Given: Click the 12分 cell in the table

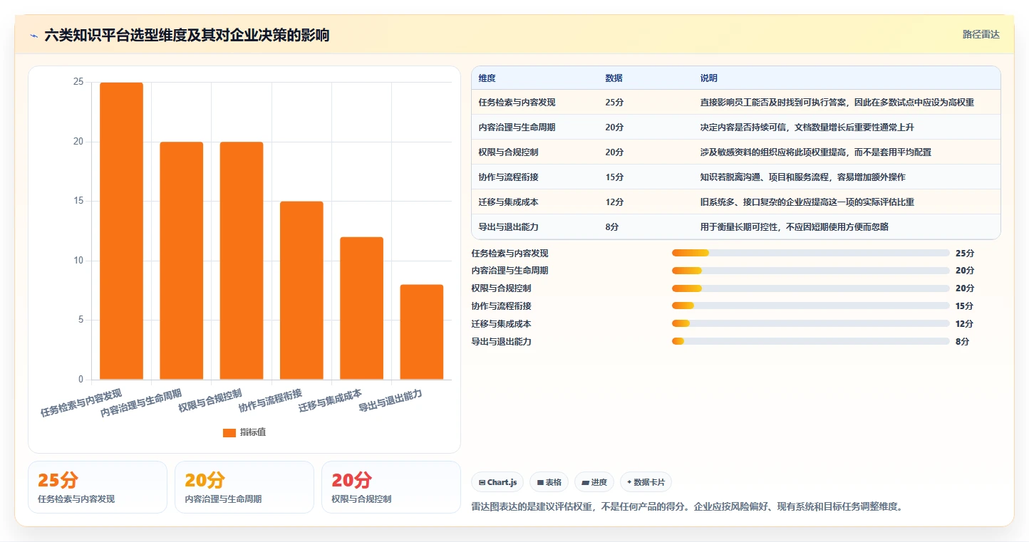Looking at the screenshot, I should point(614,202).
